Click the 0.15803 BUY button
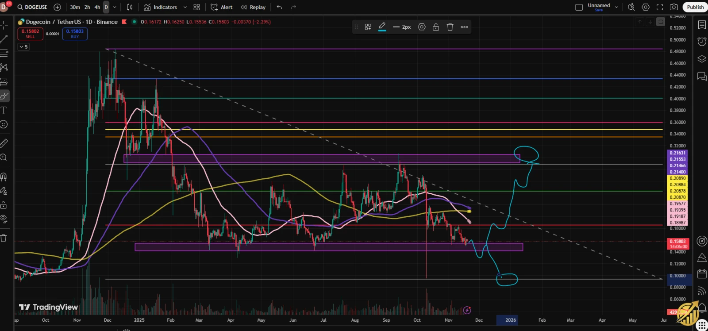The width and height of the screenshot is (708, 331). (x=75, y=34)
